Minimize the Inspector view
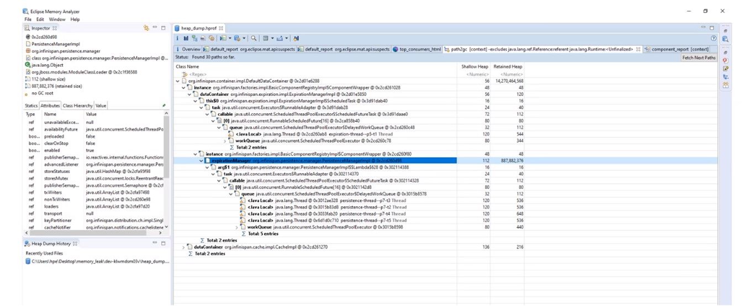 point(155,28)
